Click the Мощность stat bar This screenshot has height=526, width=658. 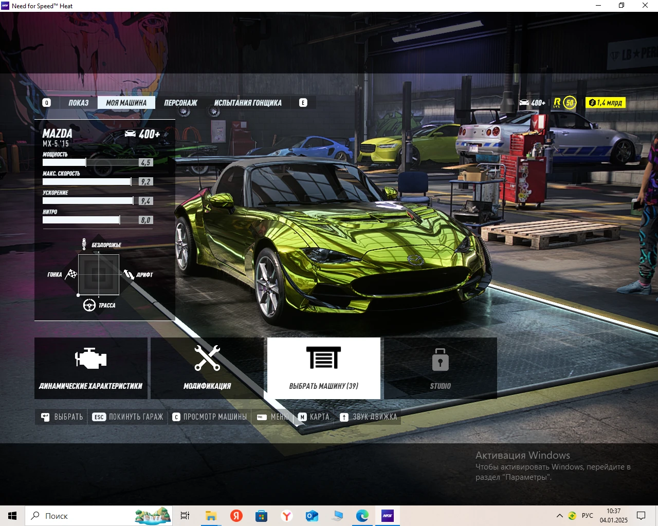[x=98, y=163]
